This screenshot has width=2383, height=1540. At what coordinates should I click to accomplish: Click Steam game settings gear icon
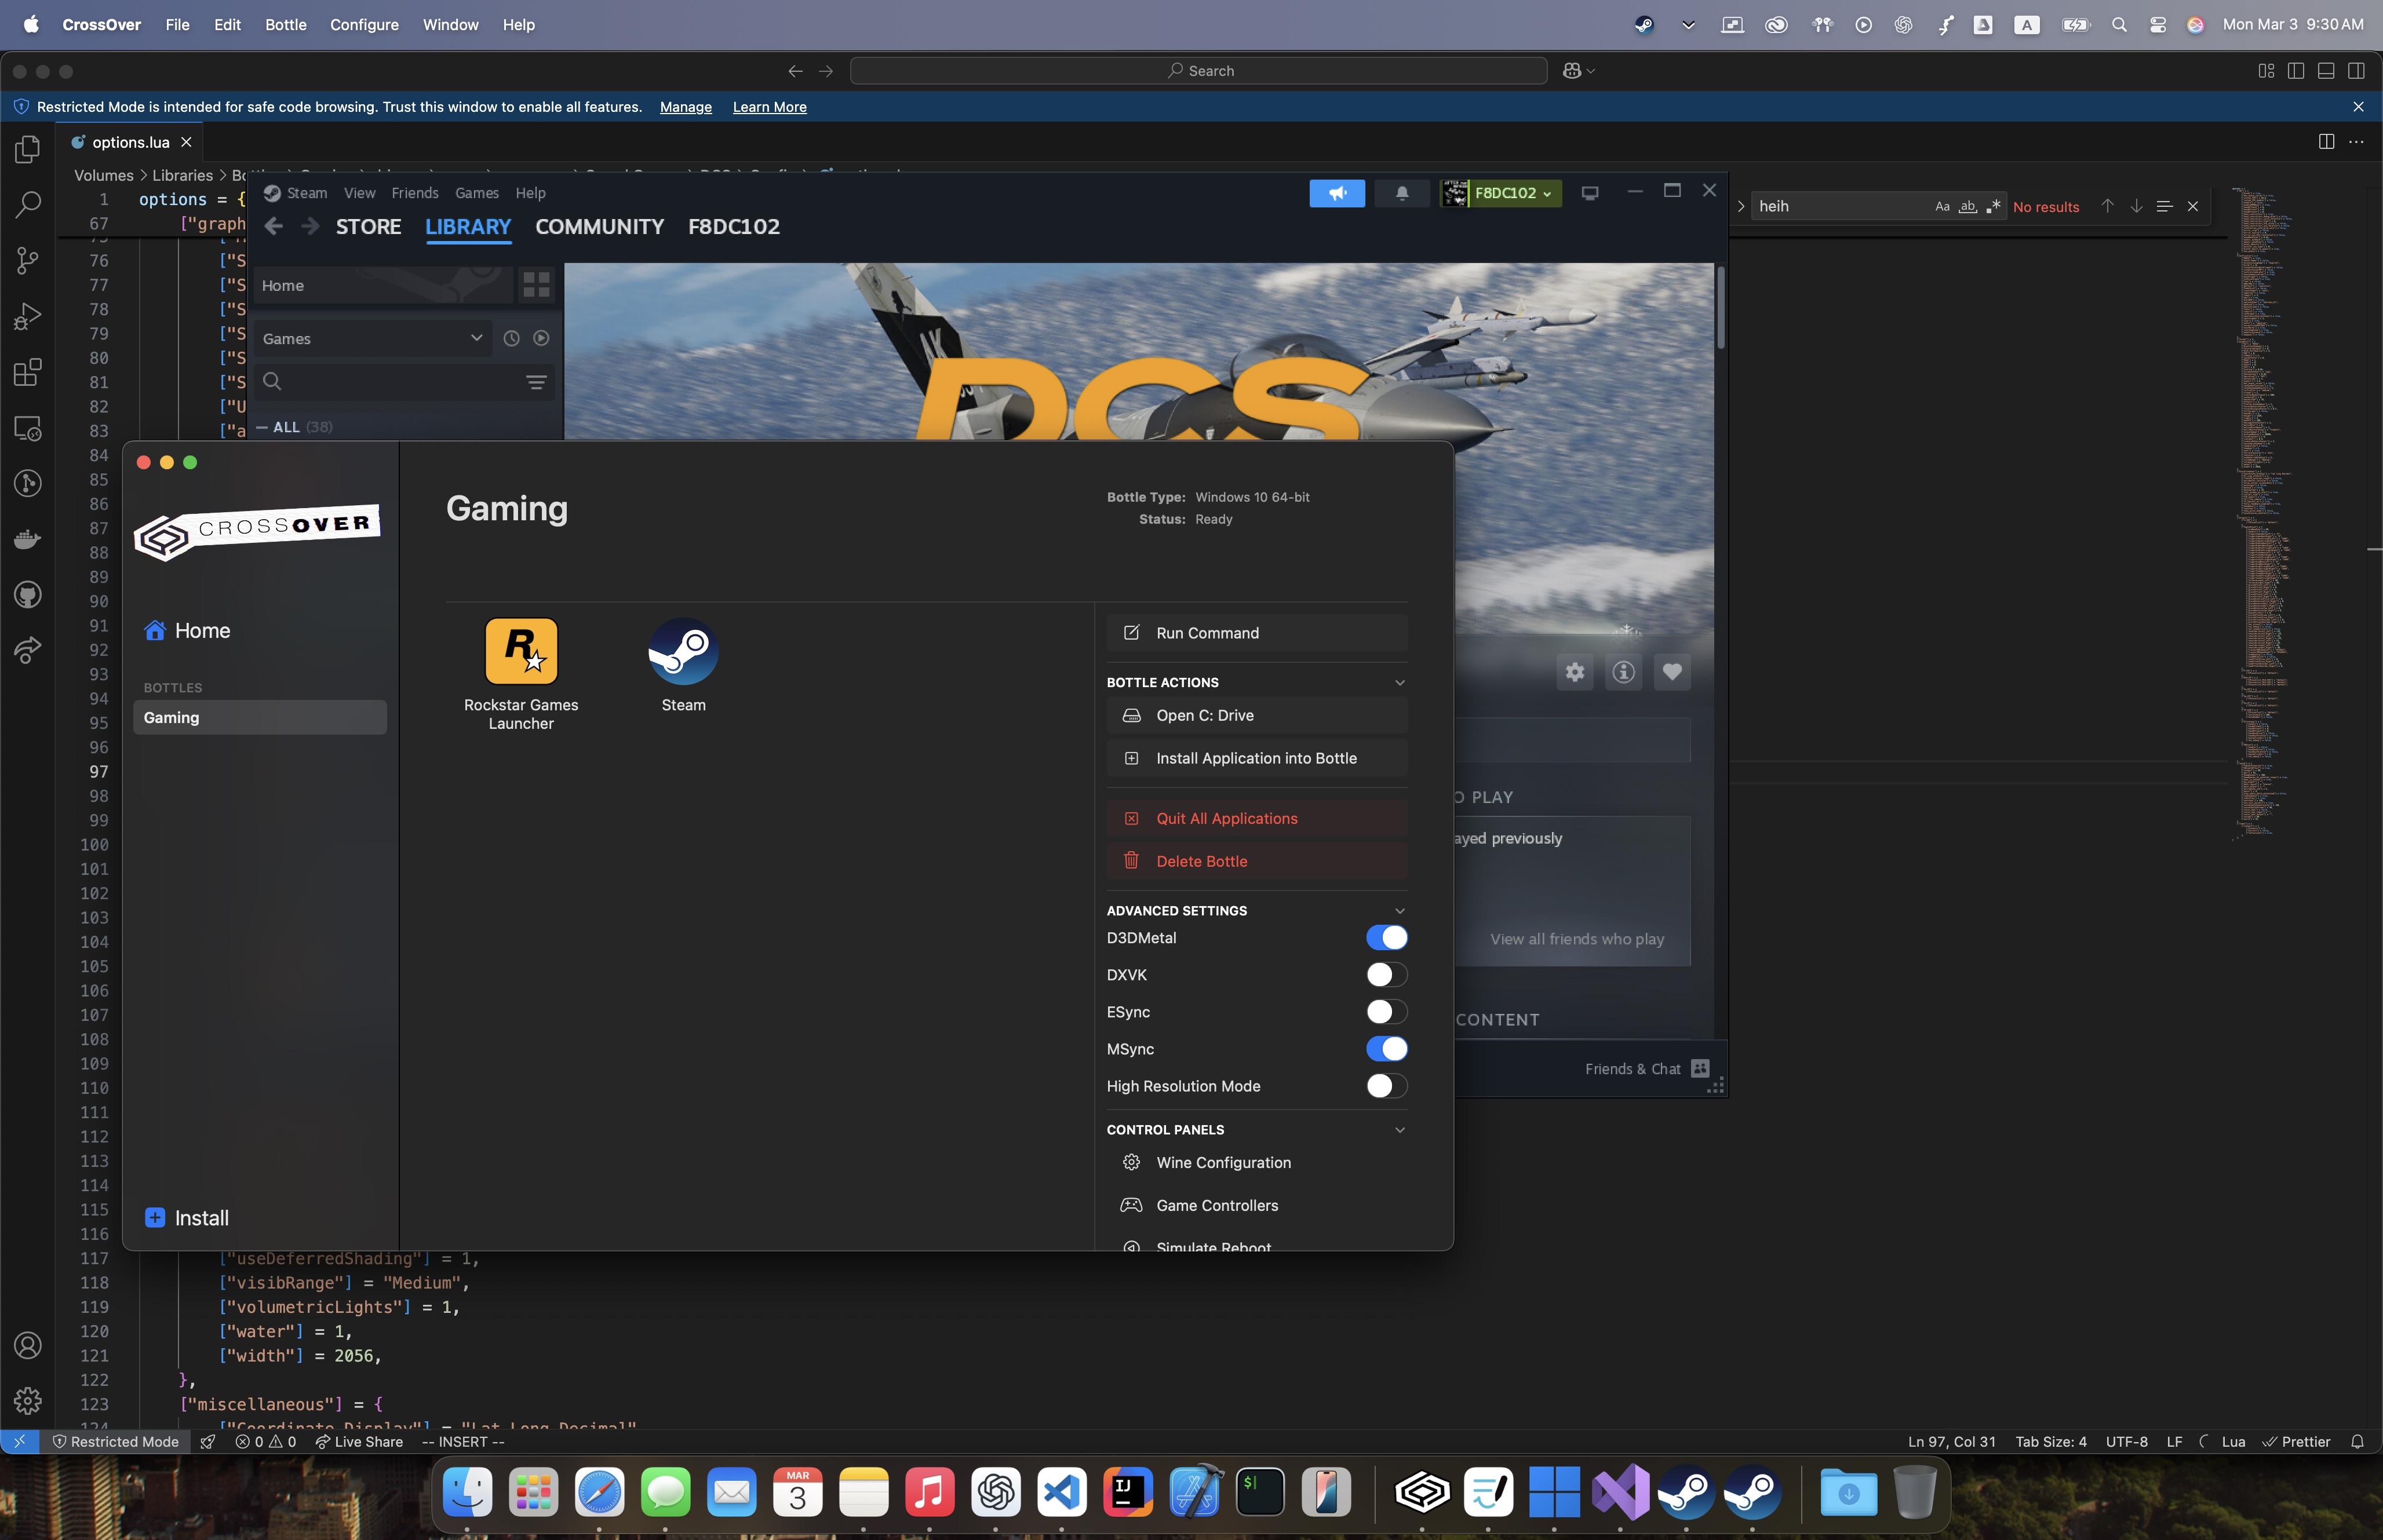tap(1574, 672)
